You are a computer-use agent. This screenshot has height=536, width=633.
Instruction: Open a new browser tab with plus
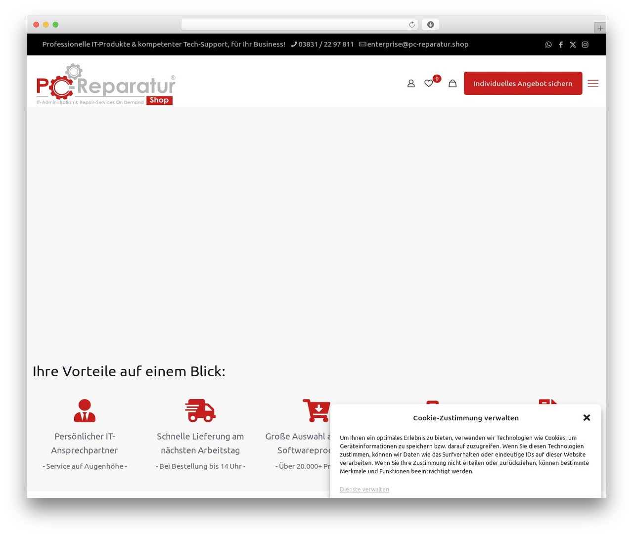click(600, 28)
